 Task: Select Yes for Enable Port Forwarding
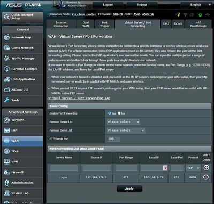(110, 113)
